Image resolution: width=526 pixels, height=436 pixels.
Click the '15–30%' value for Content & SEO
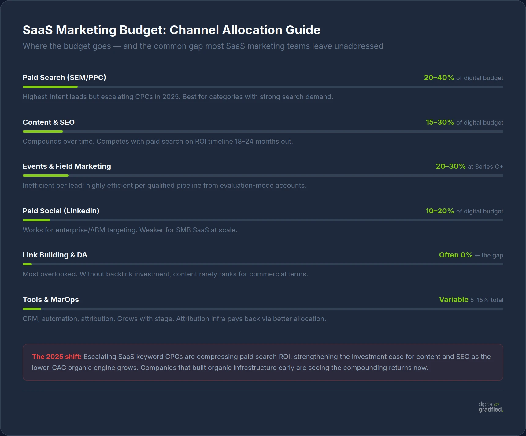click(x=440, y=122)
